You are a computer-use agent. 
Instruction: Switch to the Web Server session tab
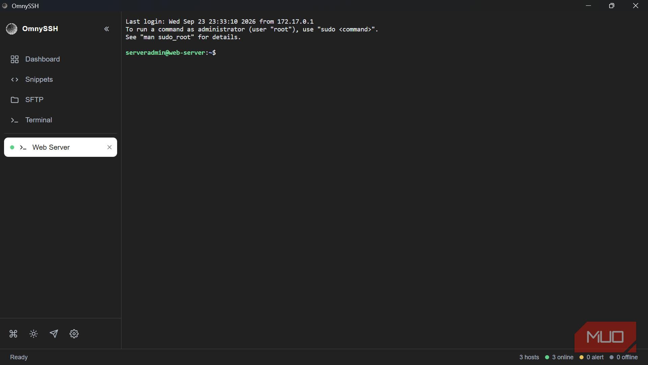[60, 147]
